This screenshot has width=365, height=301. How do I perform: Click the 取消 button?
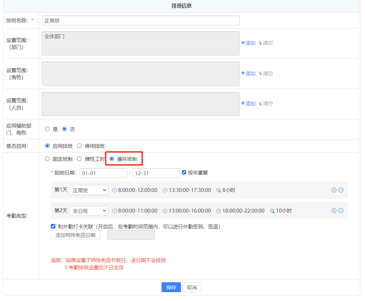(192, 287)
